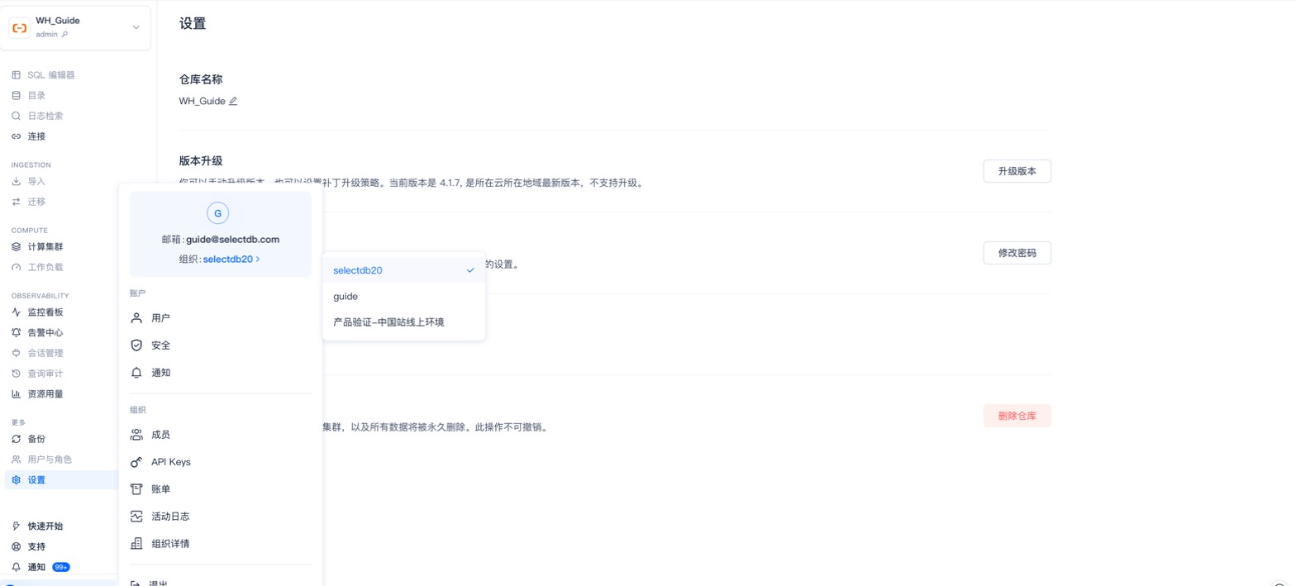The width and height of the screenshot is (1296, 586).
Task: Navigate to 计算集群 sidebar text
Action: 45,247
